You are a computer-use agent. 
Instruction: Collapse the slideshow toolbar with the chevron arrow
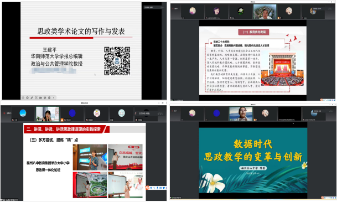(x=54, y=97)
